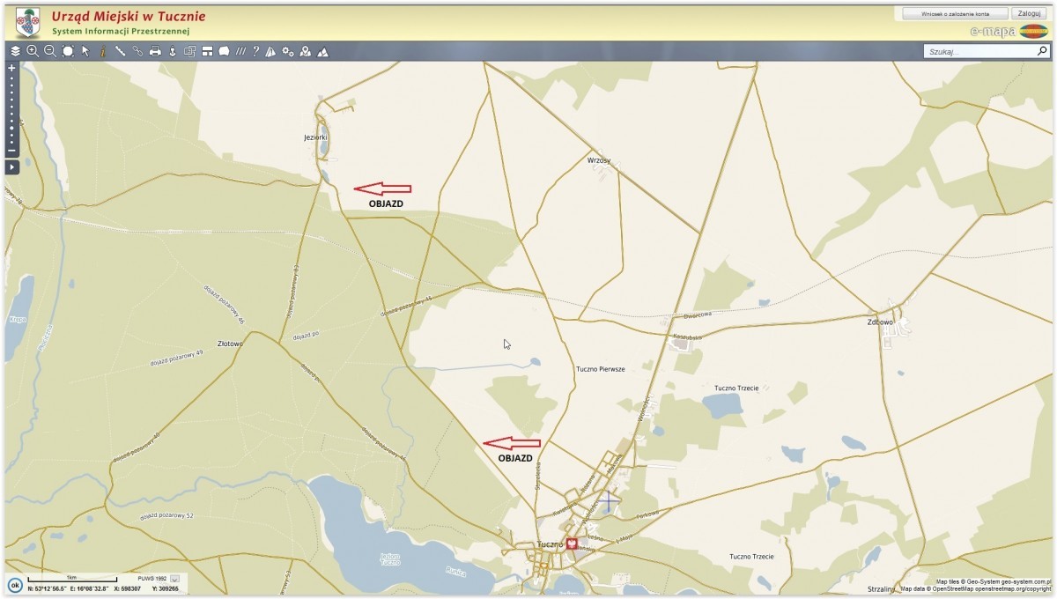
Task: Select the zoom in magnifier tool
Action: (x=33, y=52)
